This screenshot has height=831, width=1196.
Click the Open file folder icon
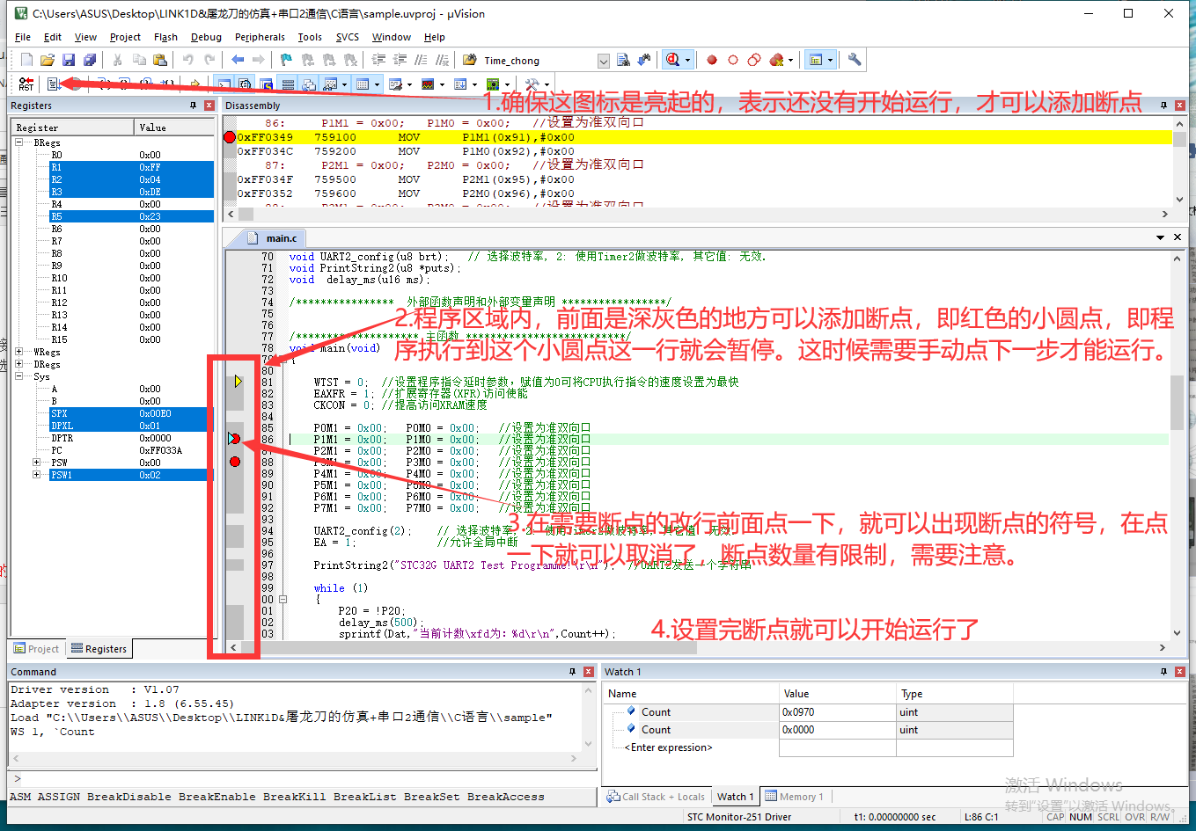[48, 60]
